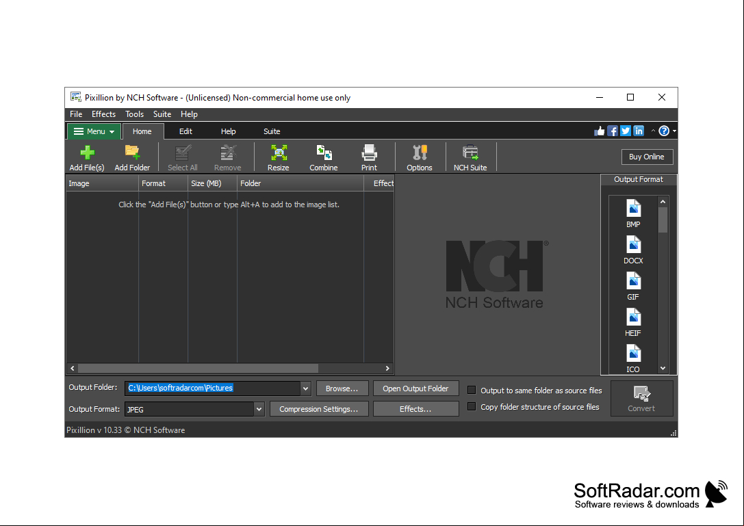Sort by the Format column header
This screenshot has height=526, width=744.
163,183
